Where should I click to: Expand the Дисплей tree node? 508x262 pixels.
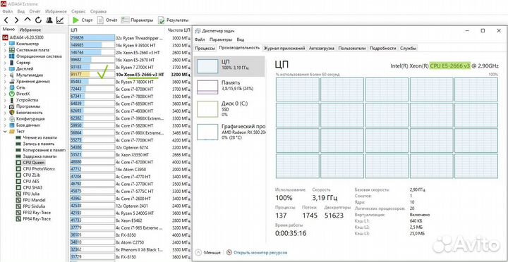[5, 68]
